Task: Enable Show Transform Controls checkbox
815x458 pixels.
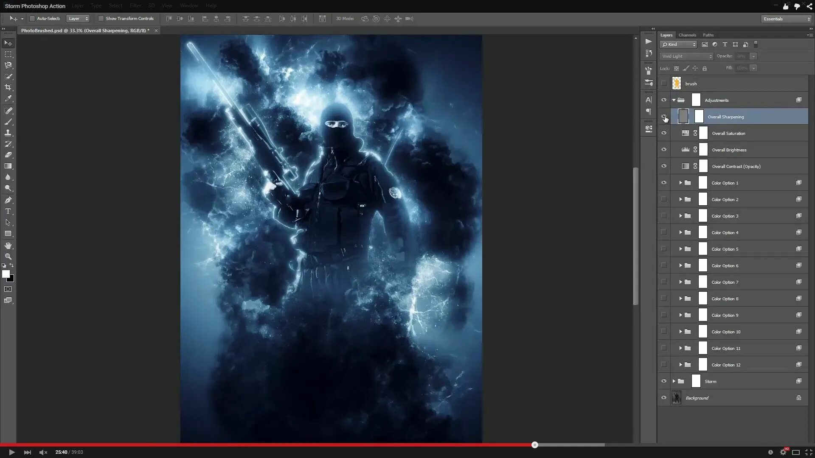Action: (101, 19)
